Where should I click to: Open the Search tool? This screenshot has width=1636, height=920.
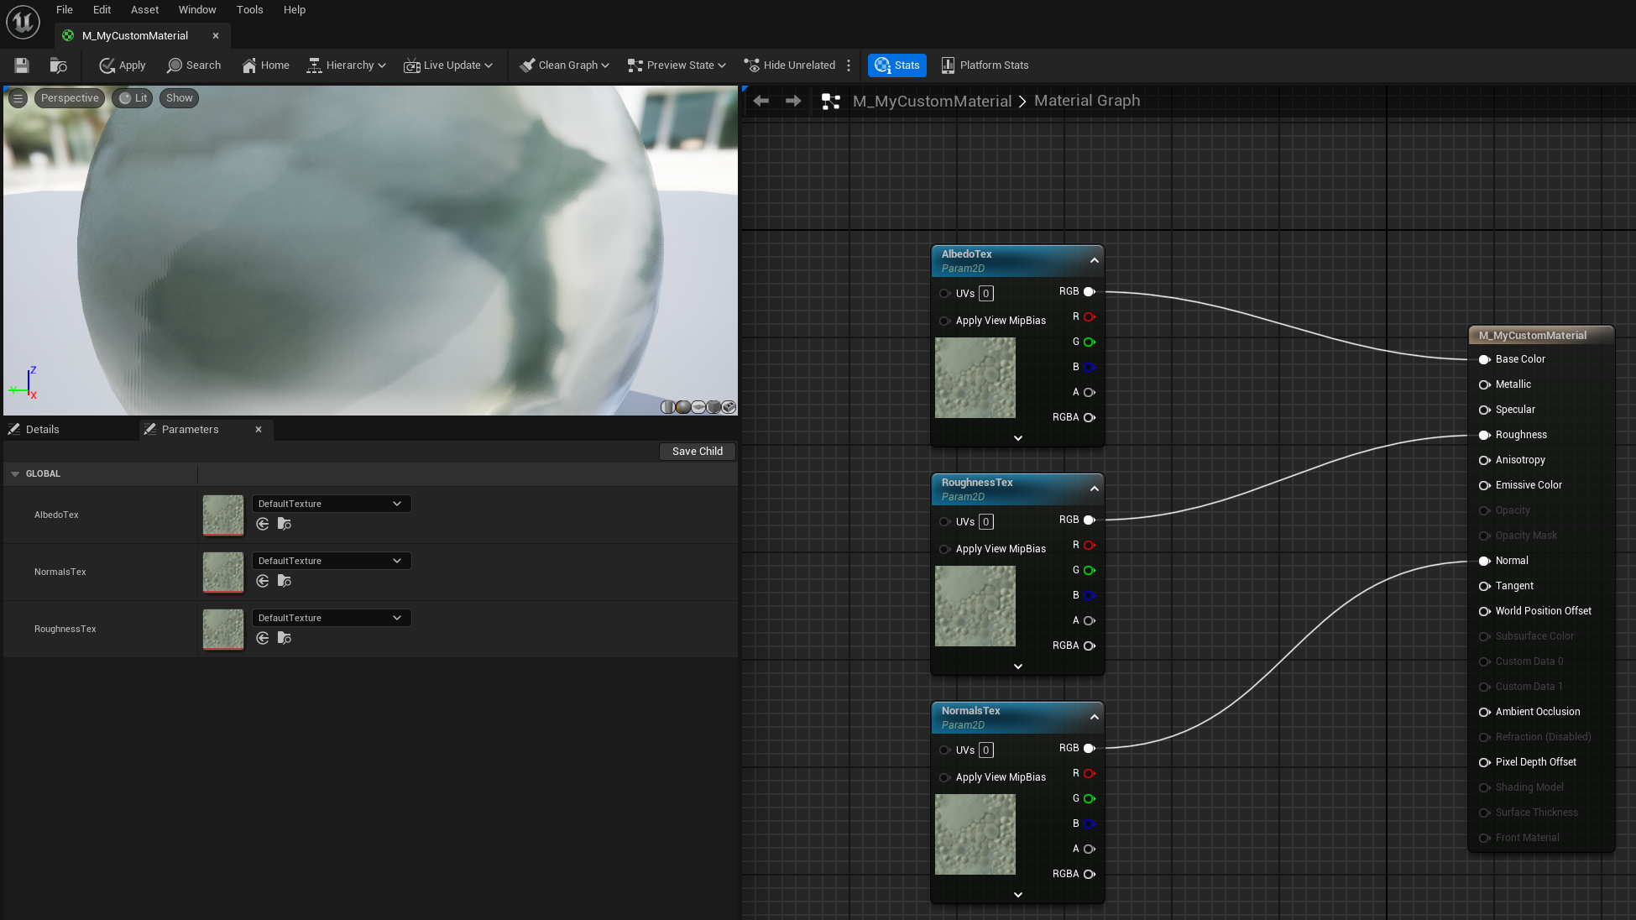(194, 65)
